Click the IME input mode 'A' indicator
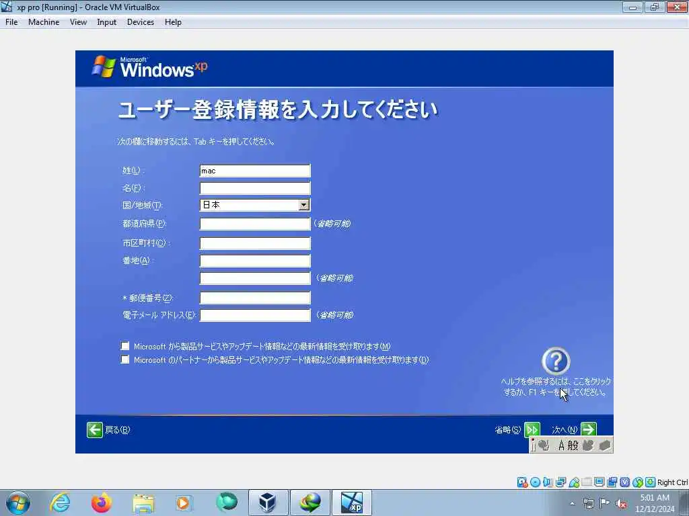The height and width of the screenshot is (516, 689). [x=561, y=446]
